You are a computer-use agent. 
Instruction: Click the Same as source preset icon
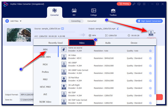tap(64, 49)
